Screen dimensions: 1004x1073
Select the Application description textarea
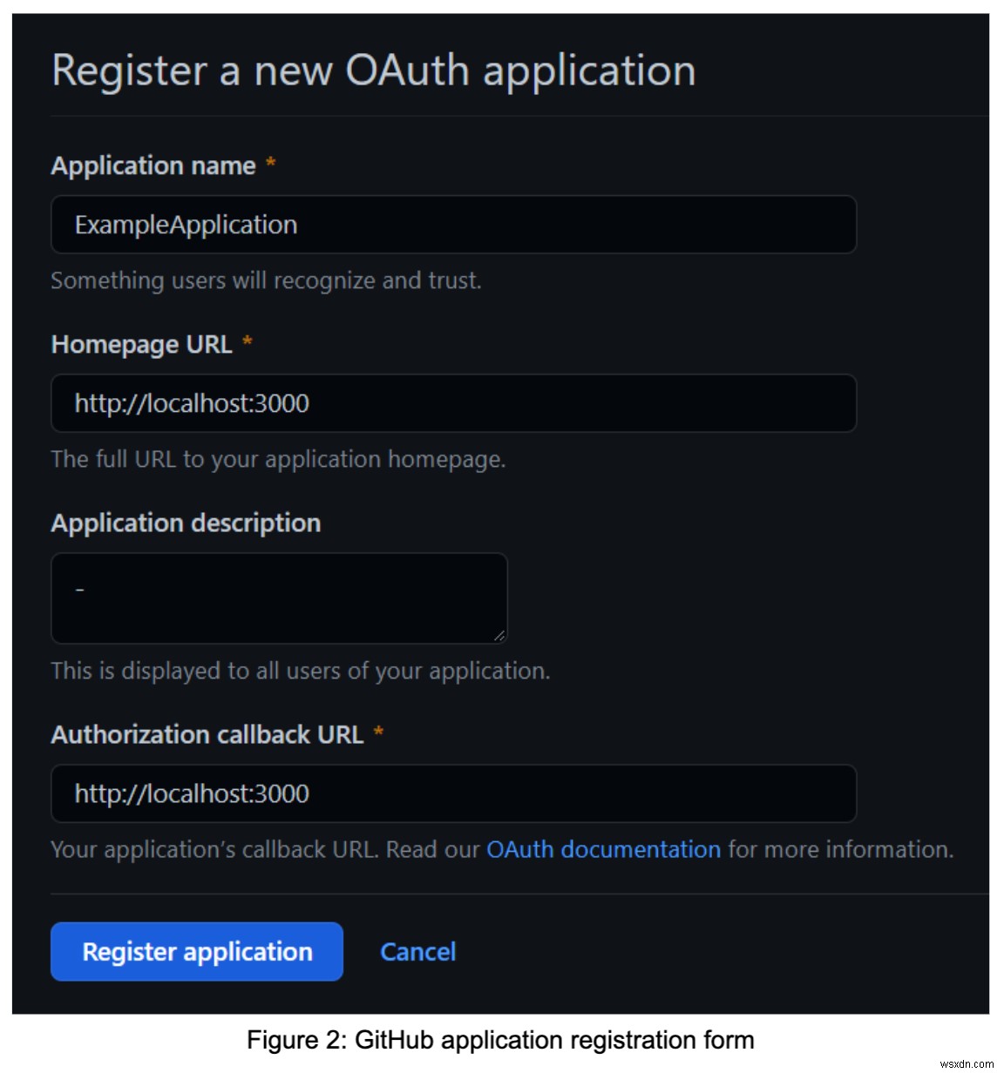click(x=279, y=597)
